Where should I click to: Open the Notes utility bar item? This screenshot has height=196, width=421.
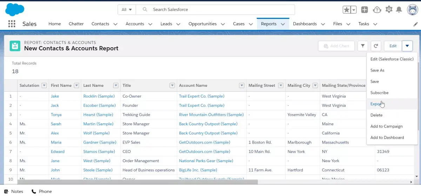point(14,191)
